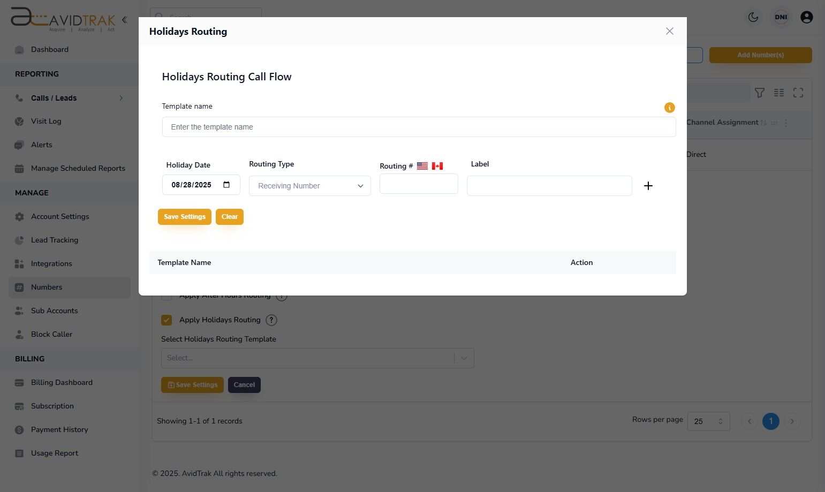Open the user profile account icon
This screenshot has width=825, height=492.
(x=807, y=17)
